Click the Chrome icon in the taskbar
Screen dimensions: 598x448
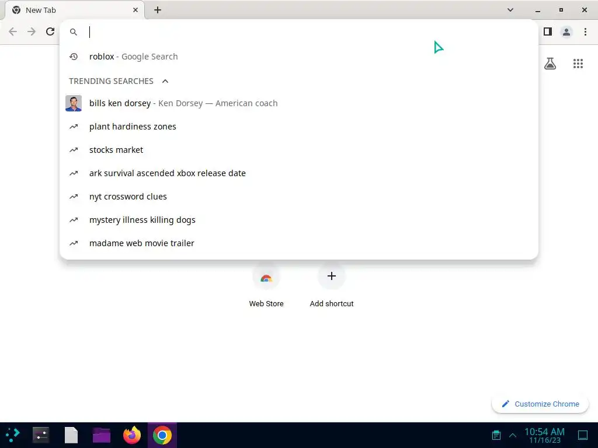[162, 435]
